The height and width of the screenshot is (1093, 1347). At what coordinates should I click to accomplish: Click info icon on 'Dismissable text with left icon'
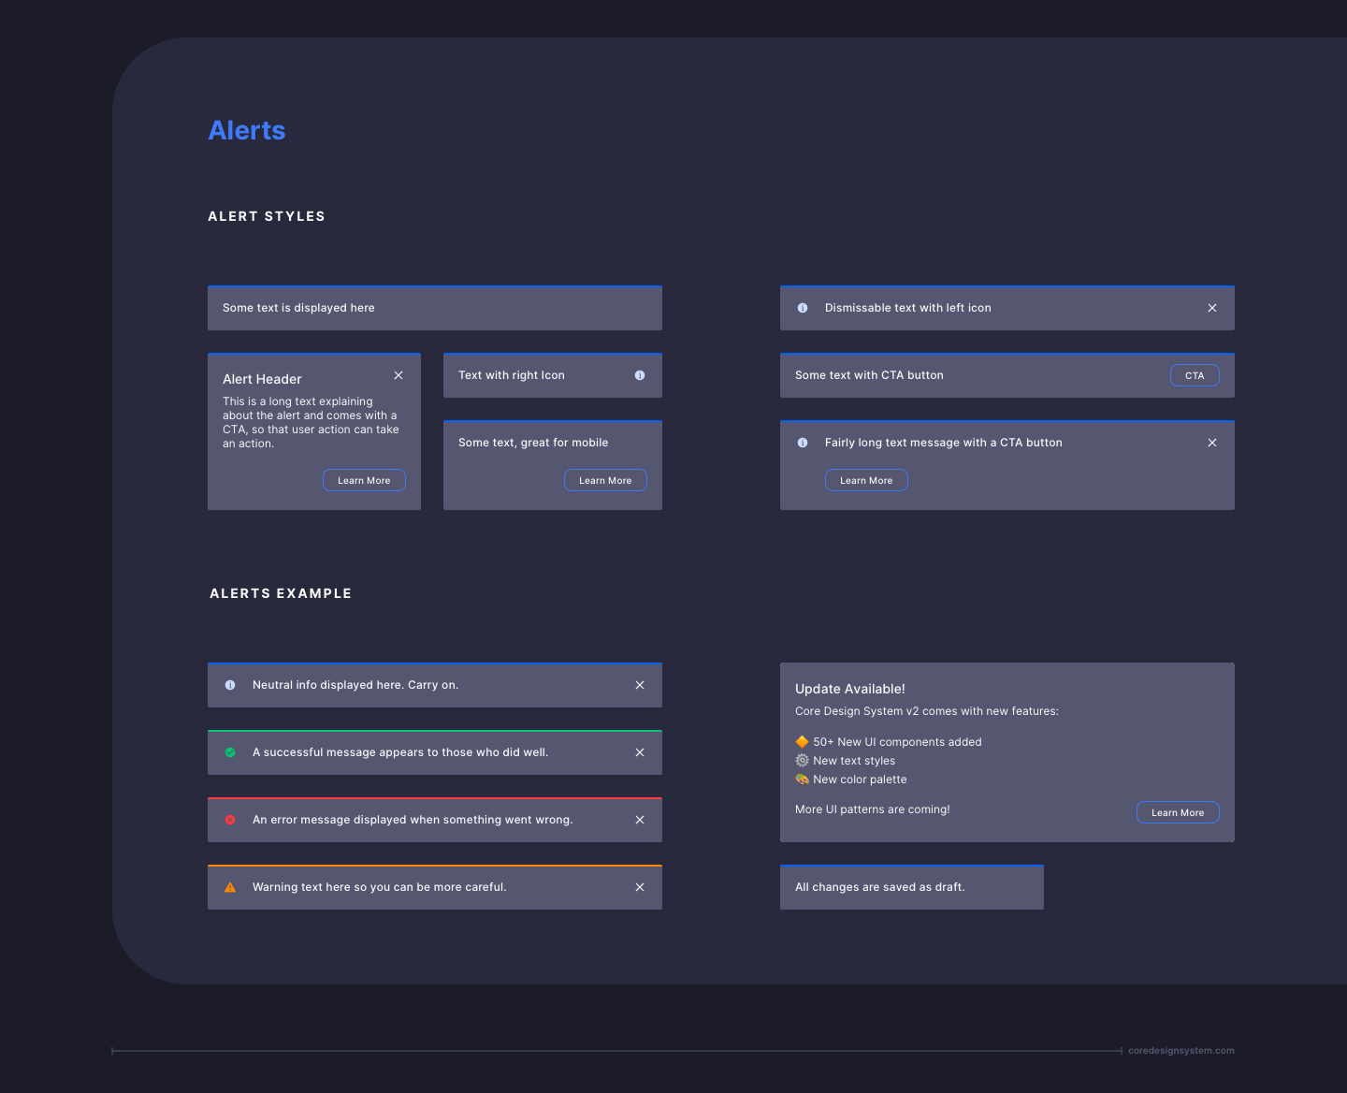point(803,308)
